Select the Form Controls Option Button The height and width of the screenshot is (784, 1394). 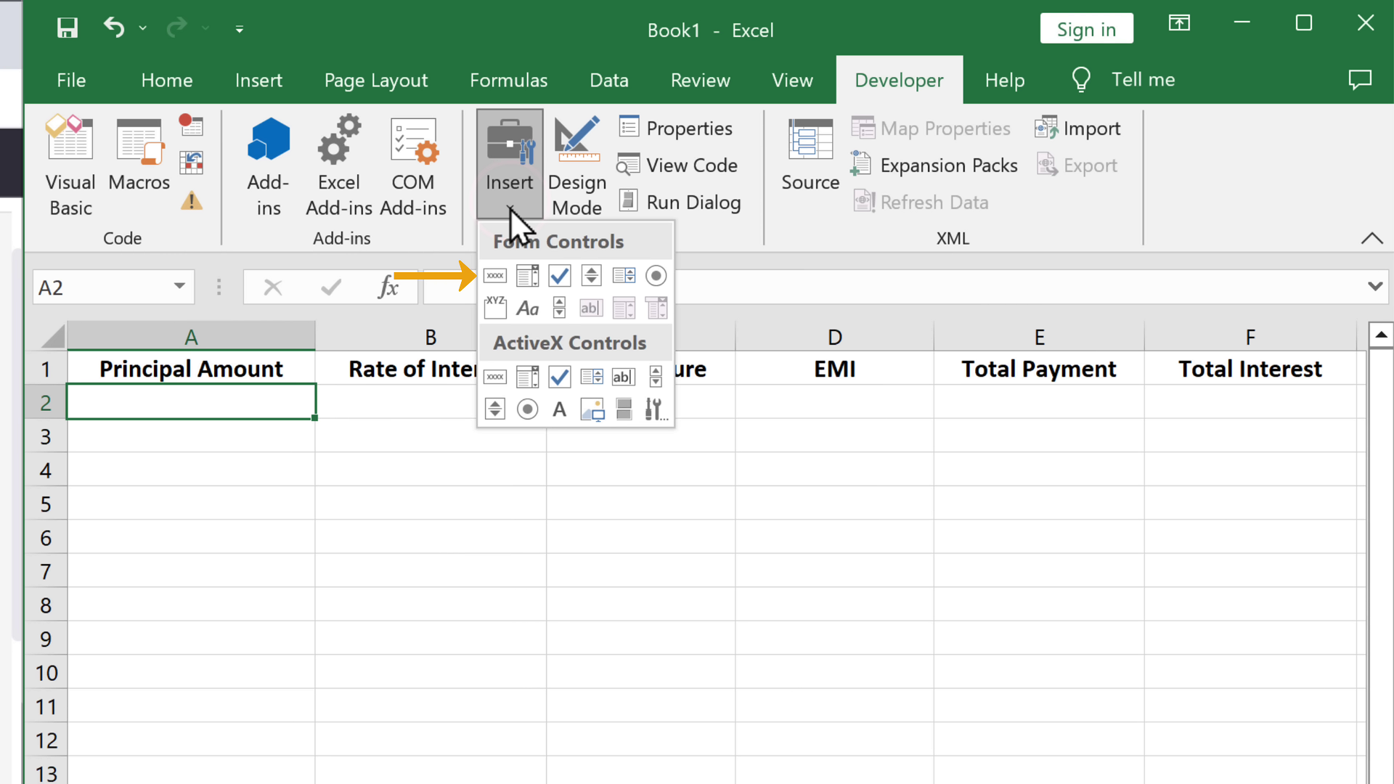(x=656, y=276)
